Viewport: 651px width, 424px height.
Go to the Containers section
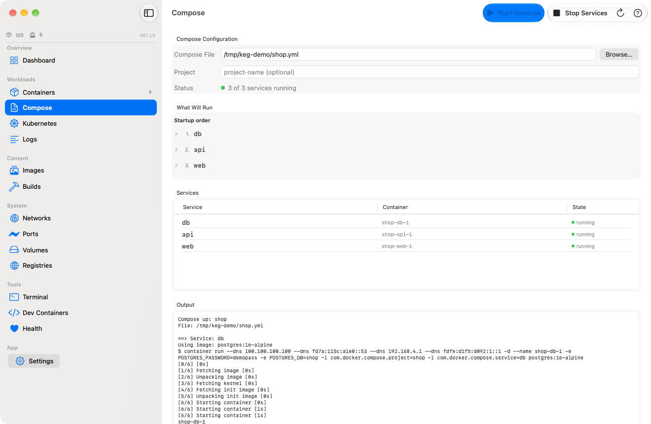tap(81, 92)
